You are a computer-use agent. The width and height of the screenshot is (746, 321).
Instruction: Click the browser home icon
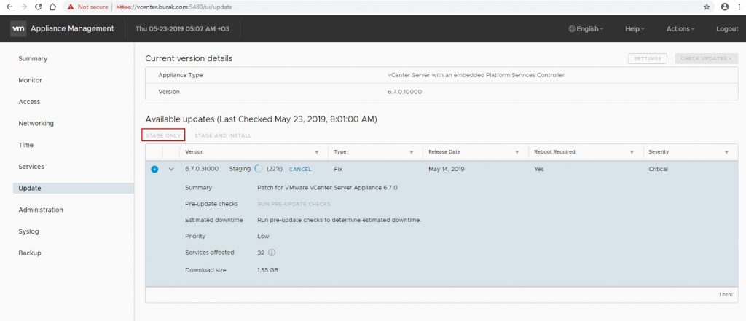53,7
